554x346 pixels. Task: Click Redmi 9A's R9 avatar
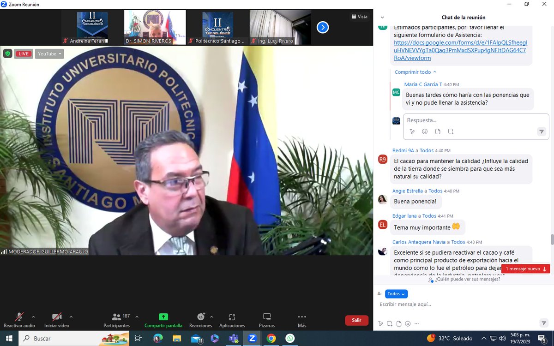click(382, 159)
